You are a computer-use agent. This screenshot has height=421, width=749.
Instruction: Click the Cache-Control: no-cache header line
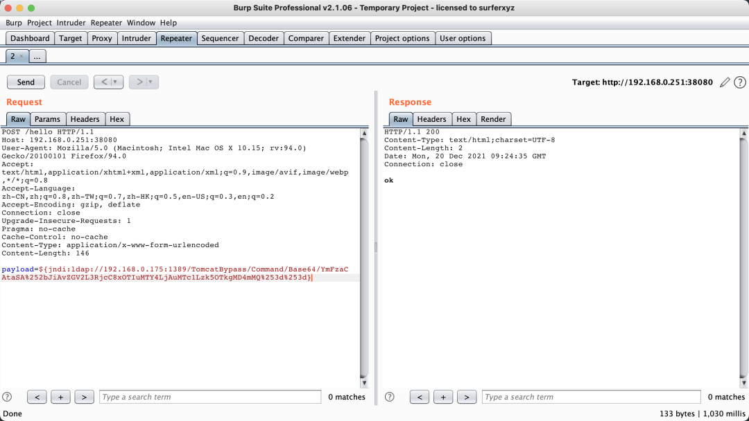(55, 237)
